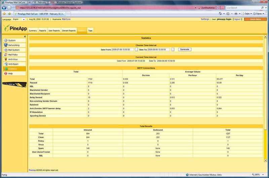Click the Settings link
269x178 pixels.
pos(205,19)
